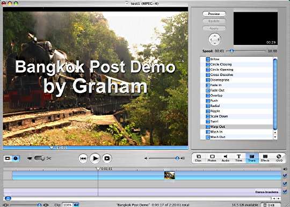Adjust the transition Speed slider
290x207 pixels.
231,51
